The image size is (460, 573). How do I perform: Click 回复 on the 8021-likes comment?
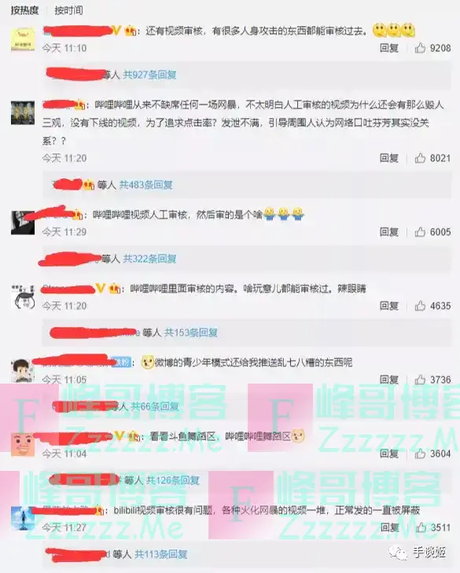389,158
